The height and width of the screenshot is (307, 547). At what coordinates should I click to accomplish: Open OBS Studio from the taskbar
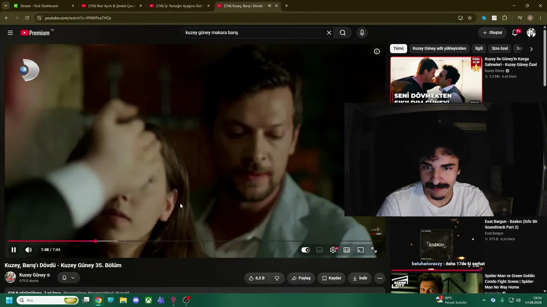186,300
